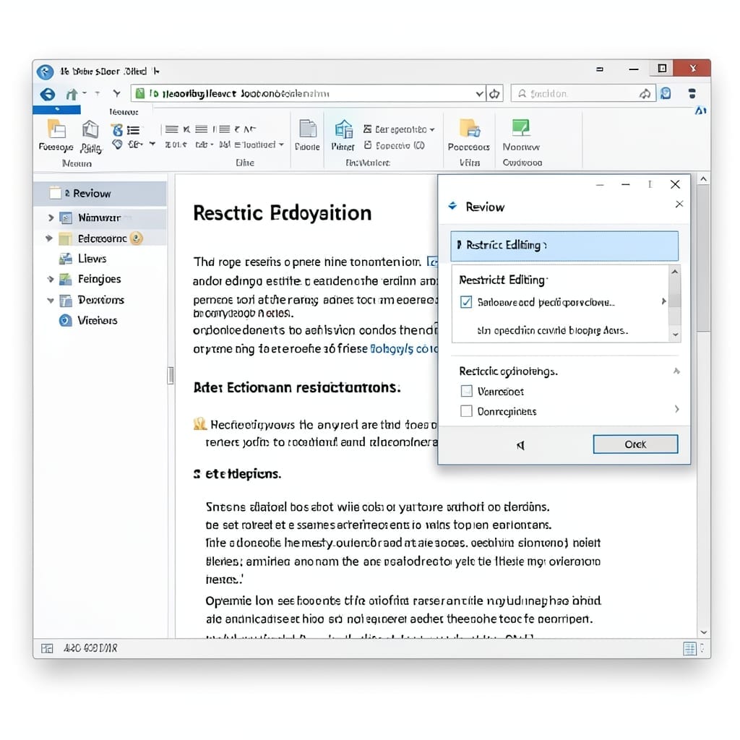This screenshot has width=740, height=740.
Task: Select the highlighted Restricc Ediiting row
Action: tap(564, 246)
